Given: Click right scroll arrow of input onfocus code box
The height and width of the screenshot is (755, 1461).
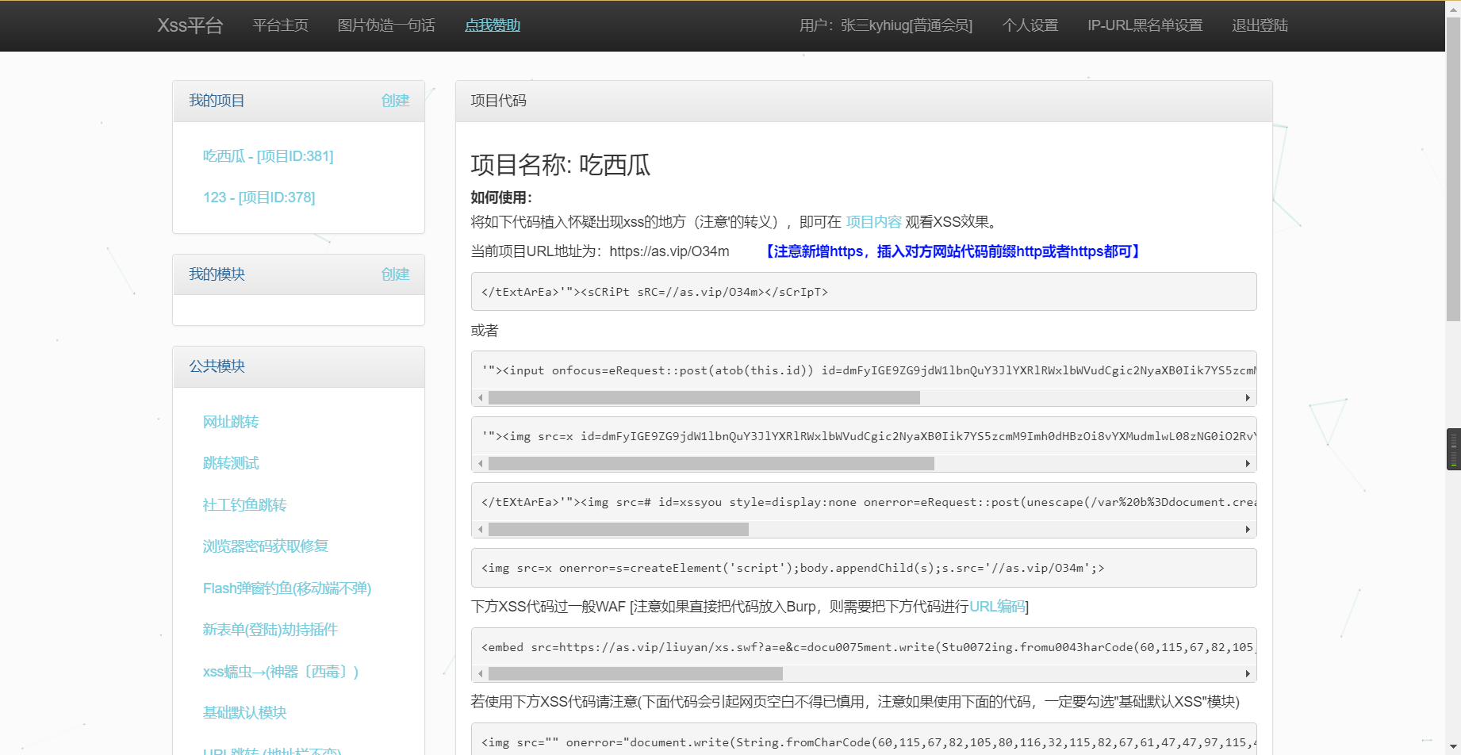Looking at the screenshot, I should click(x=1248, y=398).
